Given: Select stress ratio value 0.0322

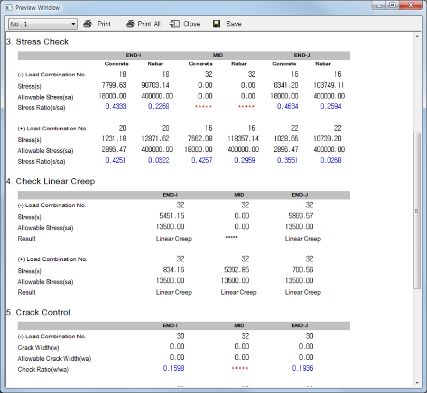Looking at the screenshot, I should tap(159, 160).
